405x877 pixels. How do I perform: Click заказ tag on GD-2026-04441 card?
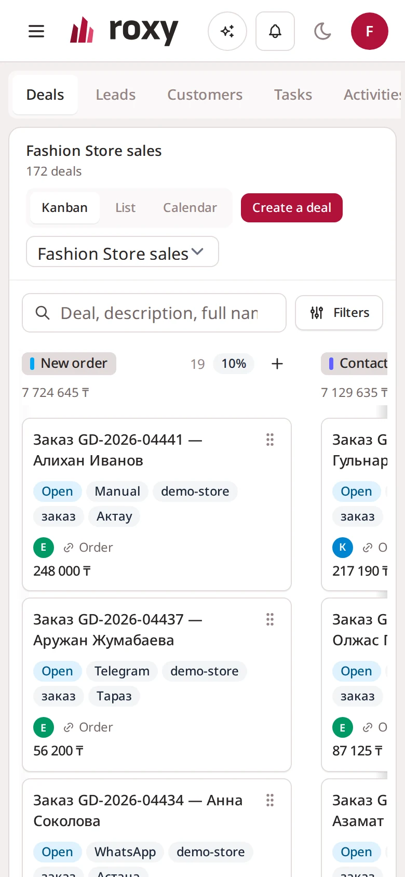point(59,516)
